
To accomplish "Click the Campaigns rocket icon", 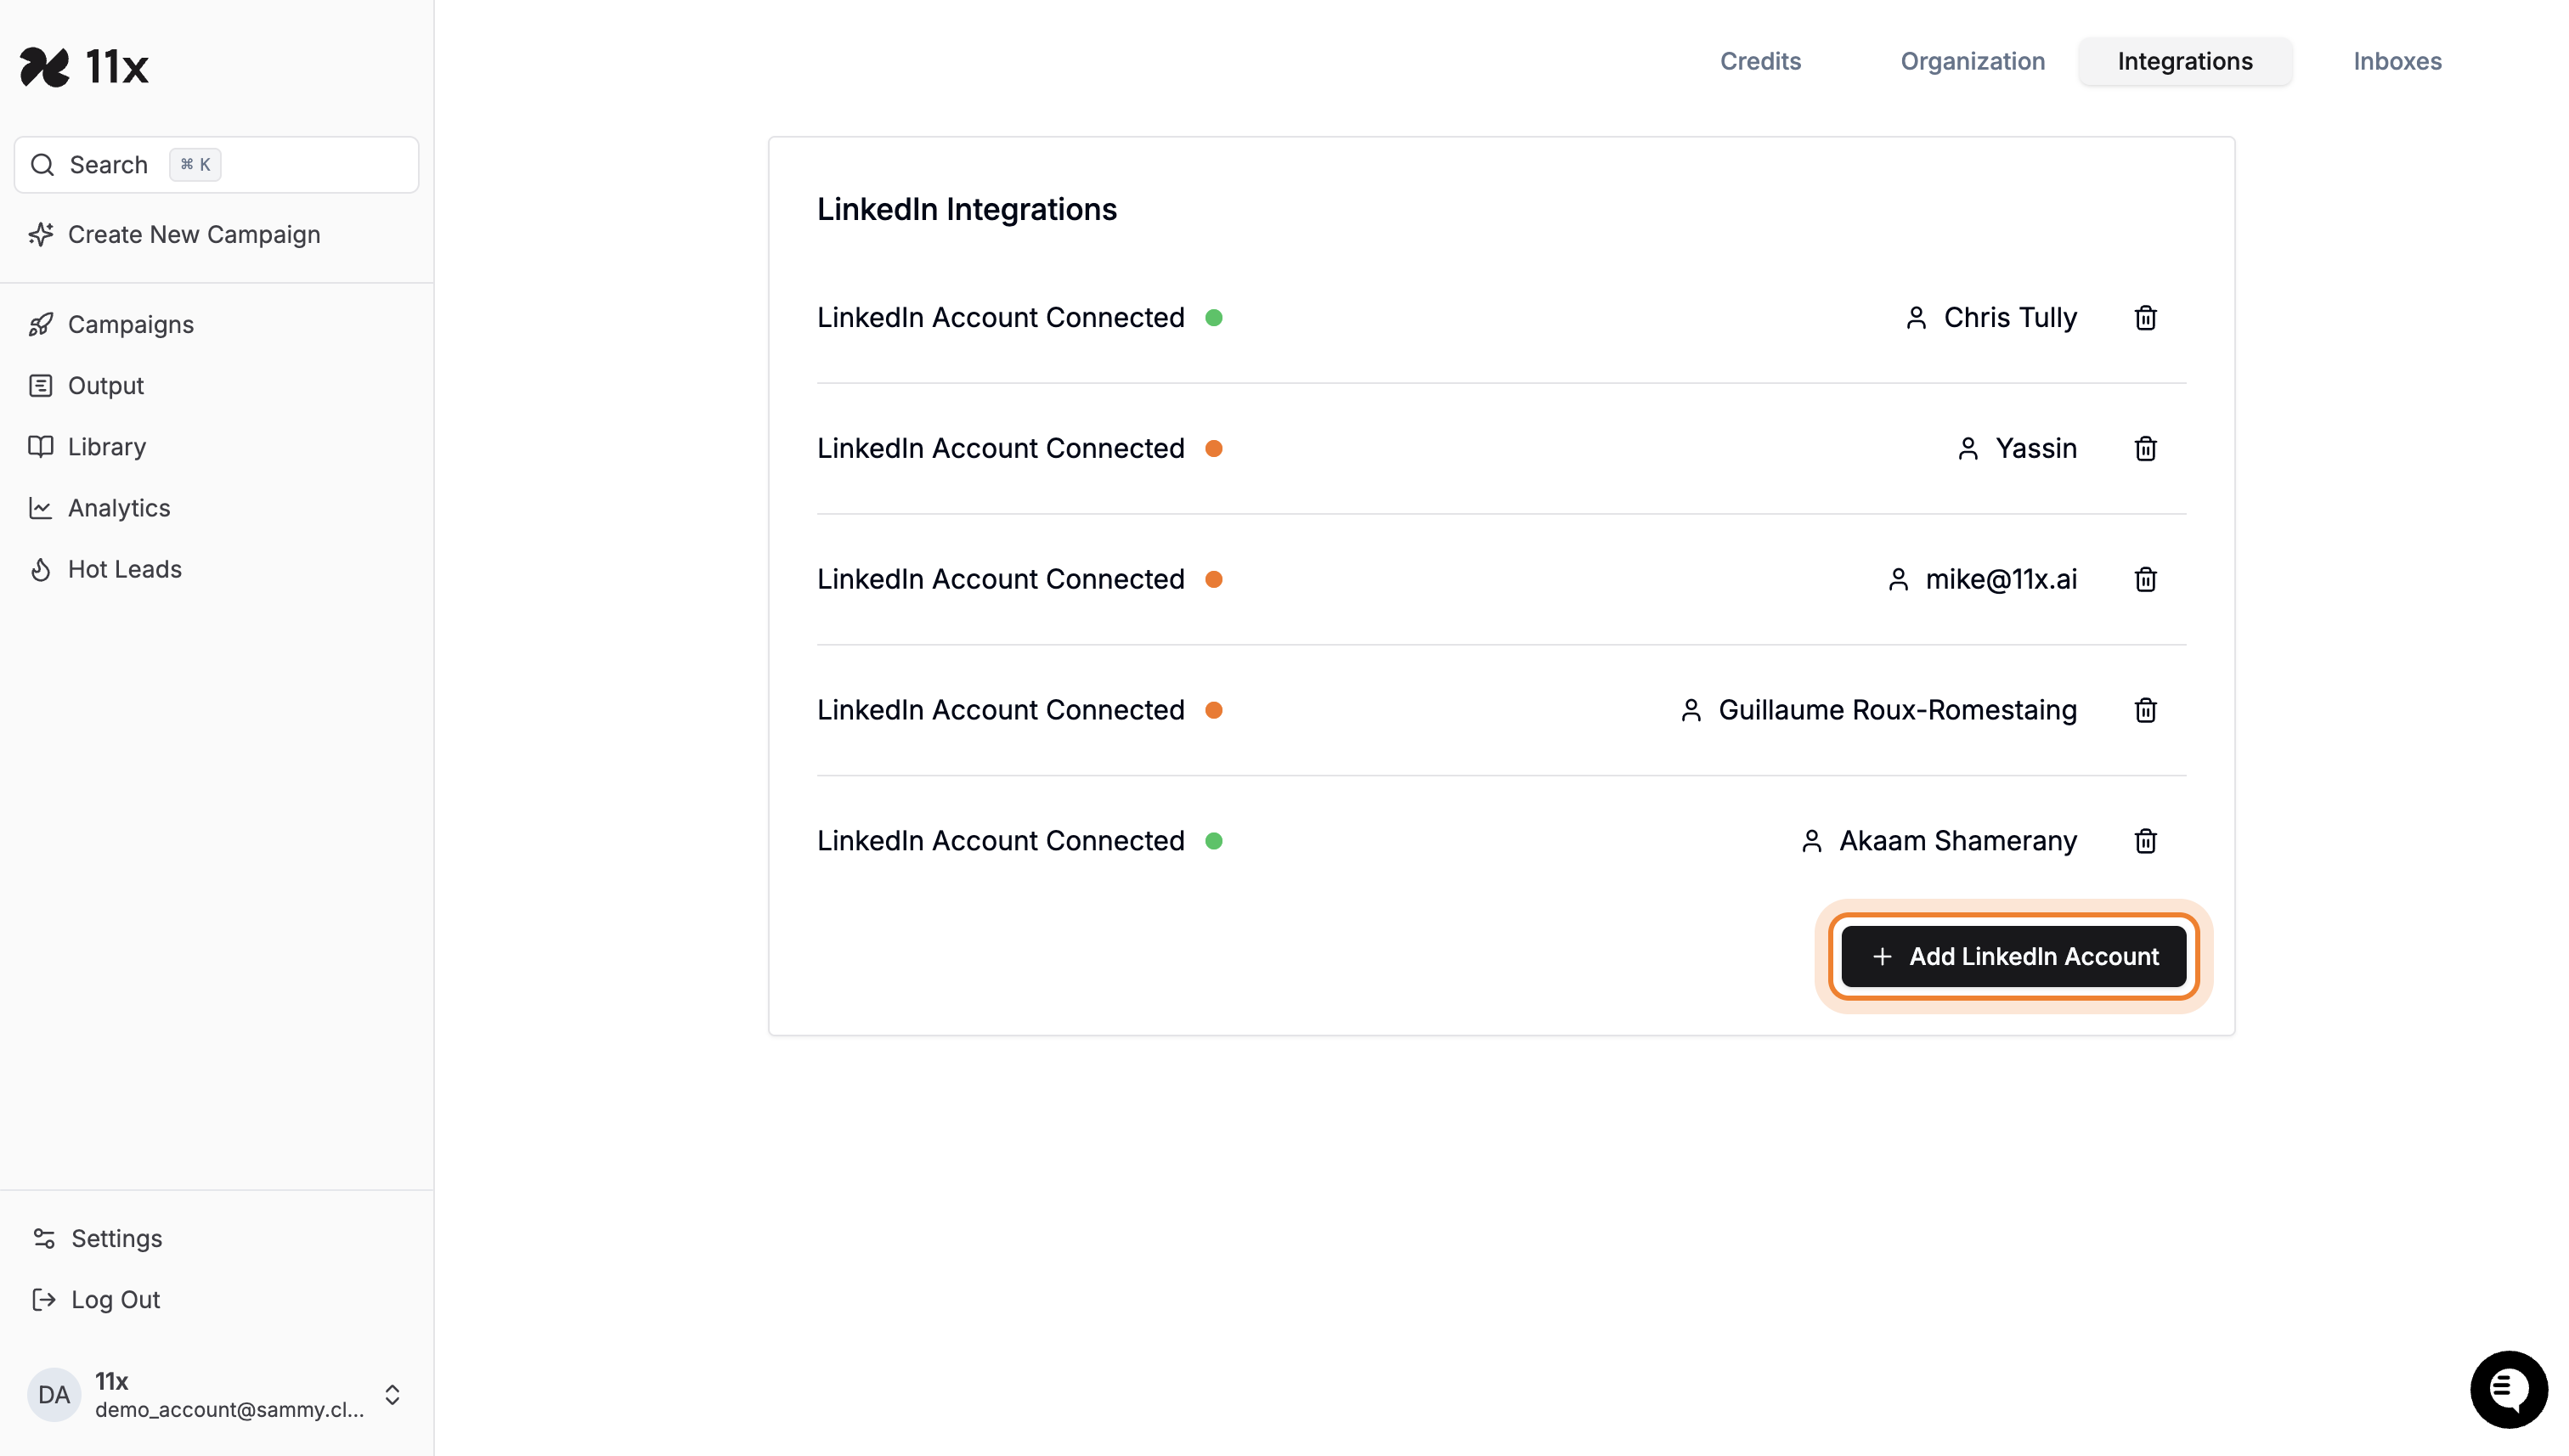I will (x=41, y=324).
